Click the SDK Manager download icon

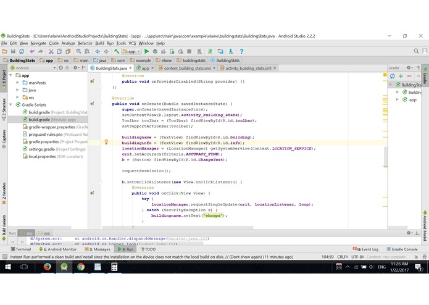231,51
